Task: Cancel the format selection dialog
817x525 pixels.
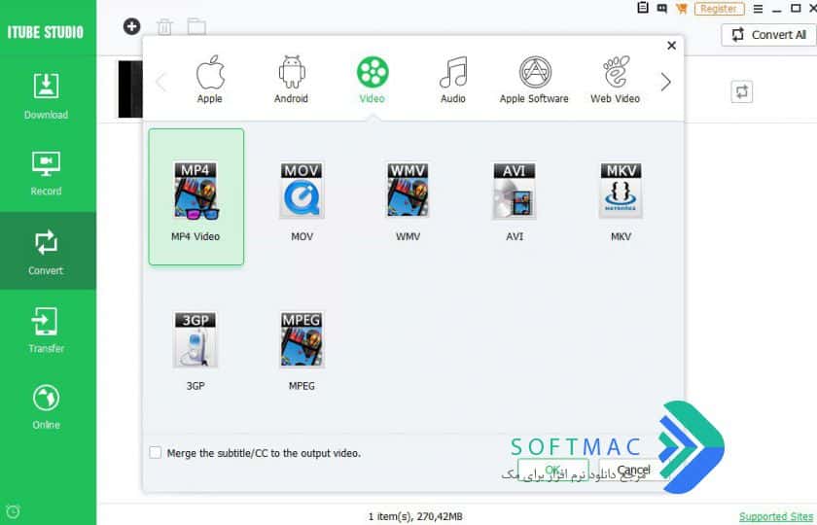Action: coord(633,470)
